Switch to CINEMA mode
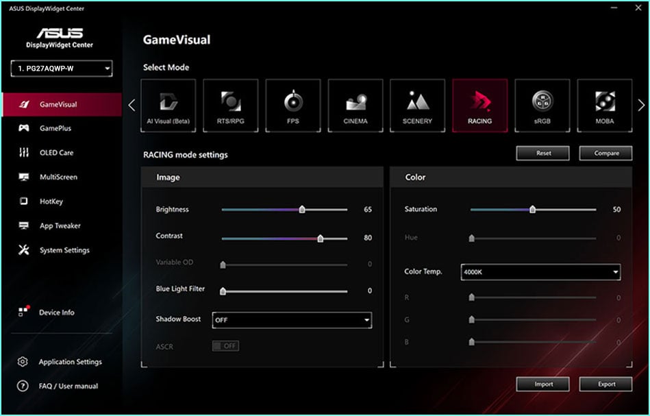 (355, 105)
